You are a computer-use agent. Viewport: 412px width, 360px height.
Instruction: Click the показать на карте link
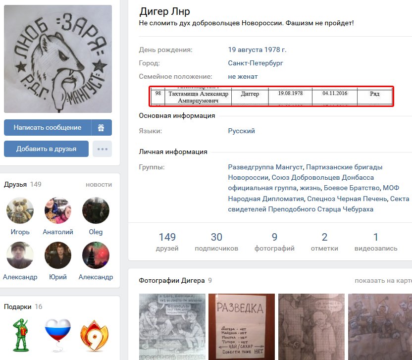point(383,281)
